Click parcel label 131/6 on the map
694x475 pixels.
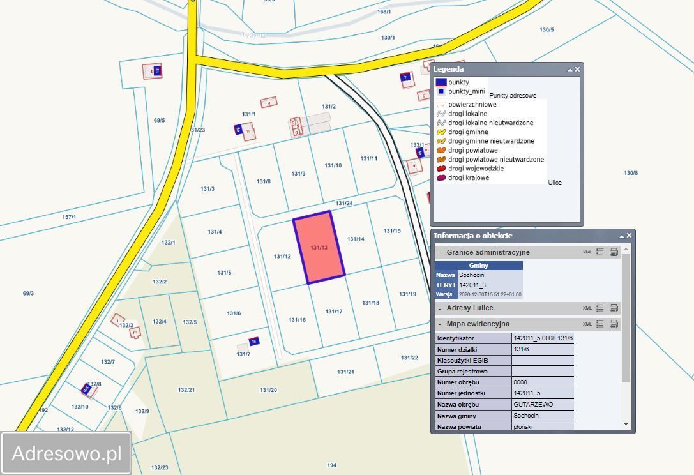(x=234, y=313)
